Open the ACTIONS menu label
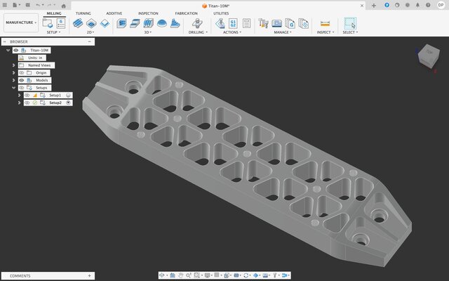449x281 pixels. click(x=231, y=32)
